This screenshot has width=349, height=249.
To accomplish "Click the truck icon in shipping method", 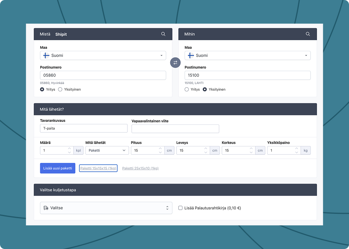I will point(46,208).
